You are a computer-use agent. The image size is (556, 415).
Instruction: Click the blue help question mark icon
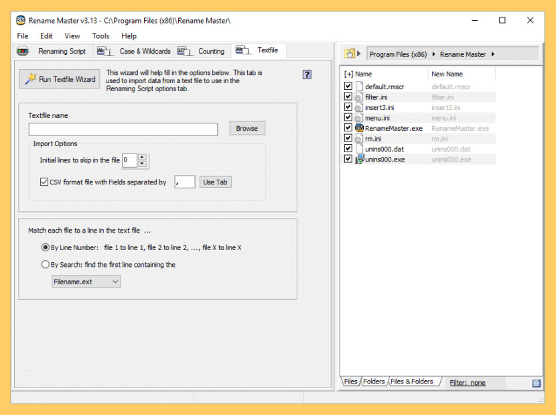pos(307,74)
